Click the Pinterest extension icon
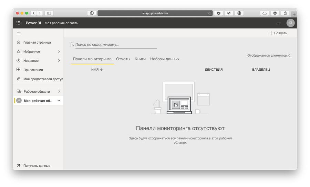310x187 pixels. click(x=239, y=13)
